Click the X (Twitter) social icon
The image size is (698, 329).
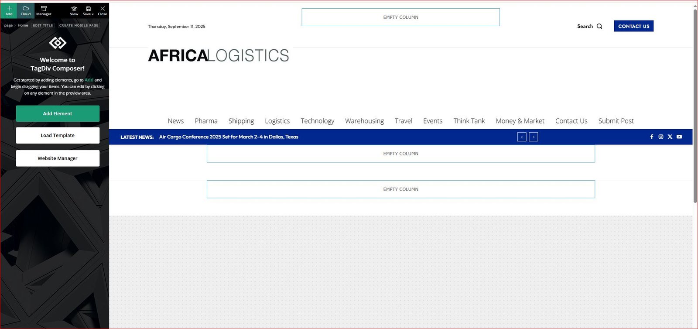[670, 137]
